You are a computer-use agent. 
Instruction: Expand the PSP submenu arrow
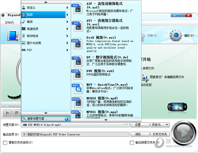pyautogui.click(x=67, y=50)
